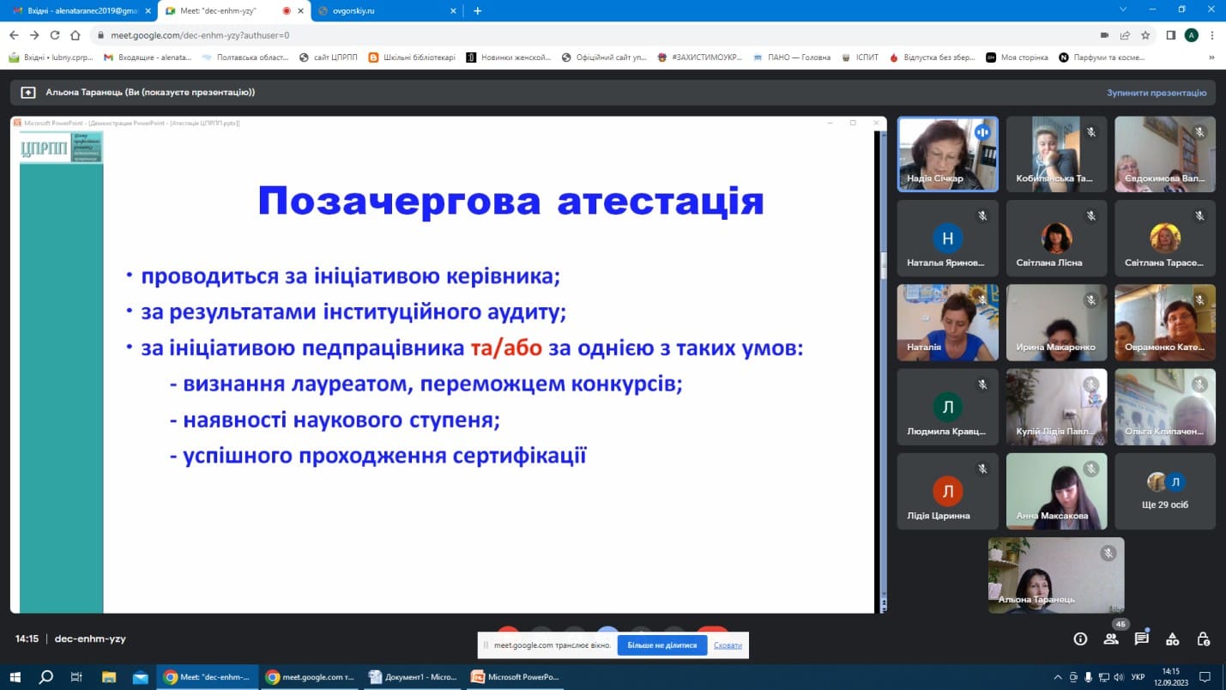Open the ІСПИТ bookmark
This screenshot has width=1226, height=690.
pos(860,57)
